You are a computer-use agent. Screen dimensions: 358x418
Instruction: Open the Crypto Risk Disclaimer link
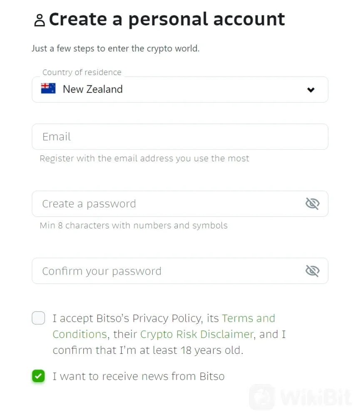pos(196,334)
